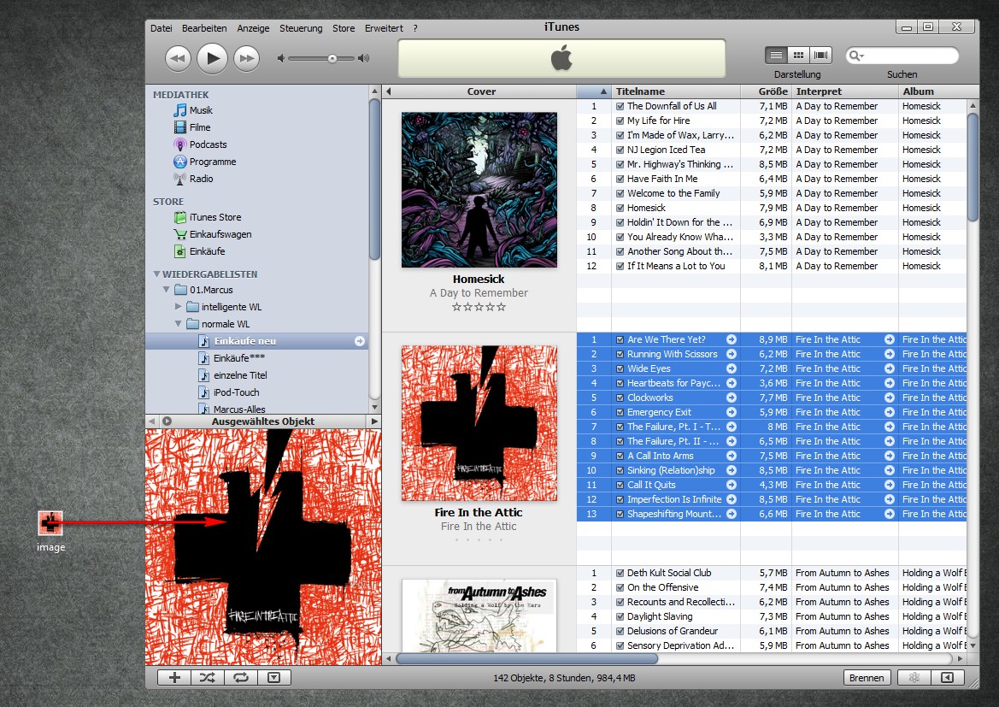
Task: Open Radio icon in the sidebar
Action: [180, 180]
